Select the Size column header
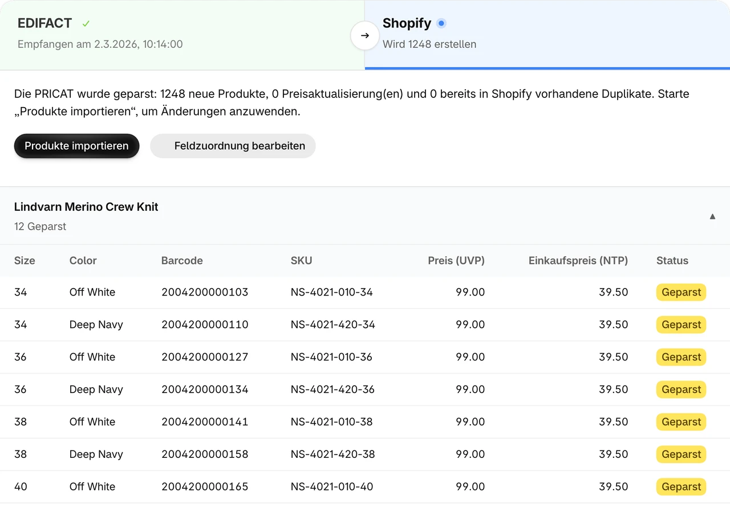The width and height of the screenshot is (730, 508). coord(25,261)
